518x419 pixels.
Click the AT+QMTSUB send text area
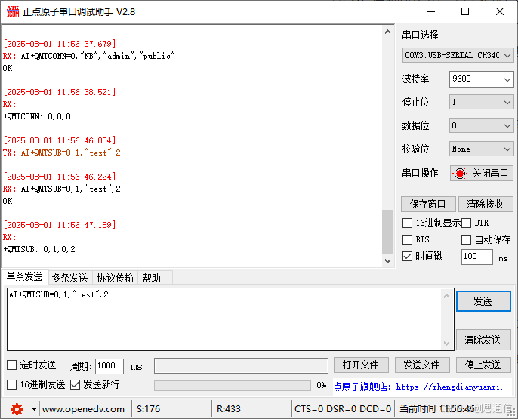[224, 319]
